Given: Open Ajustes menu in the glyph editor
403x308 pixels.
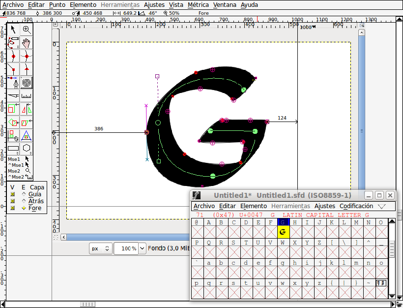Looking at the screenshot, I should pos(154,5).
